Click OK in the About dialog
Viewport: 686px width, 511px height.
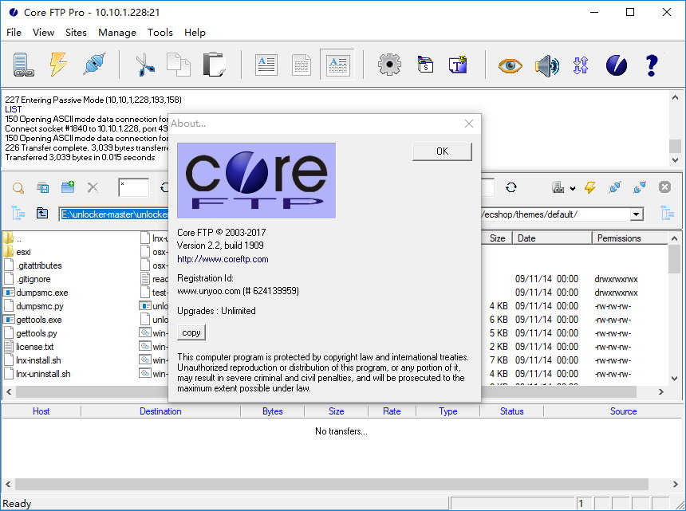(443, 151)
